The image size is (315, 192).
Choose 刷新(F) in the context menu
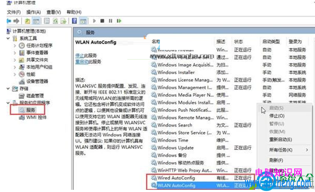(x=276, y=160)
